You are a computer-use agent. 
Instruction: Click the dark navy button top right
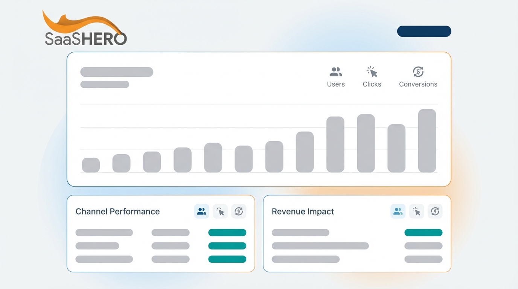(x=424, y=31)
